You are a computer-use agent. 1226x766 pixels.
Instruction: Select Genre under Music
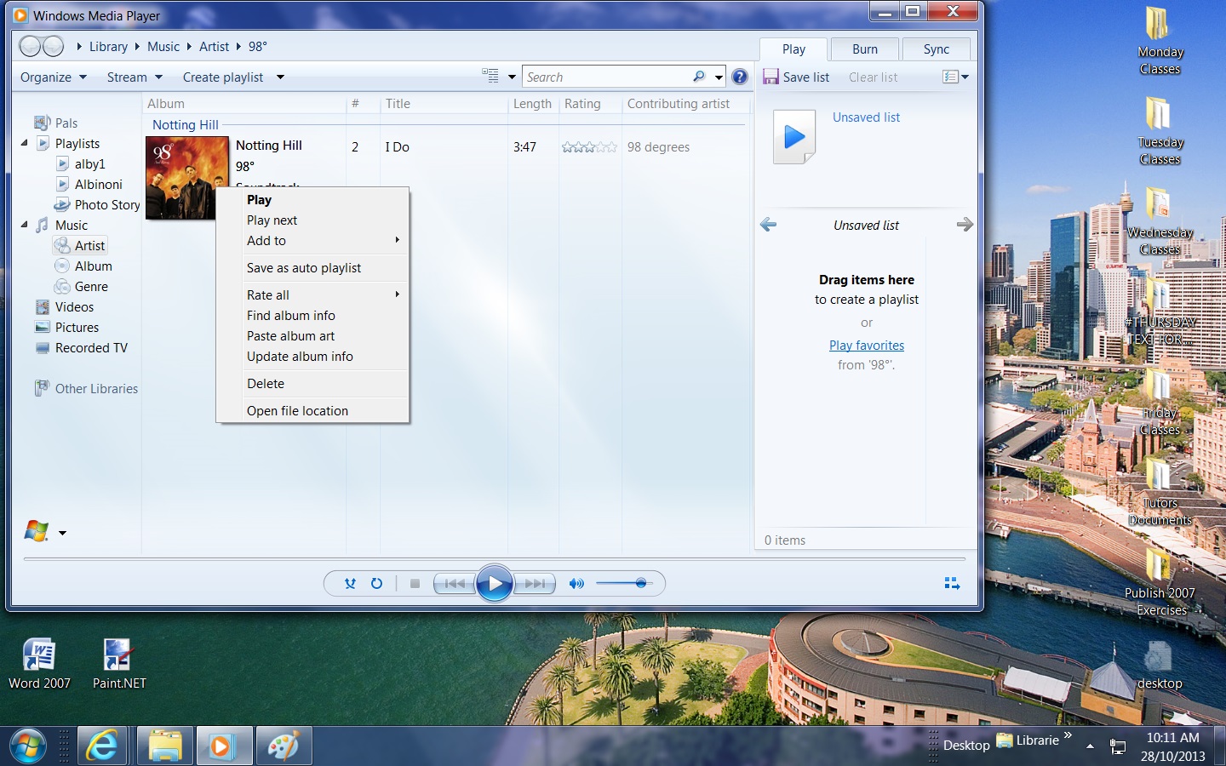[x=82, y=287]
